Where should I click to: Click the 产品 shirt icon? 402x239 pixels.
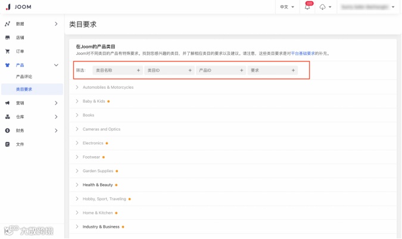[x=7, y=65]
